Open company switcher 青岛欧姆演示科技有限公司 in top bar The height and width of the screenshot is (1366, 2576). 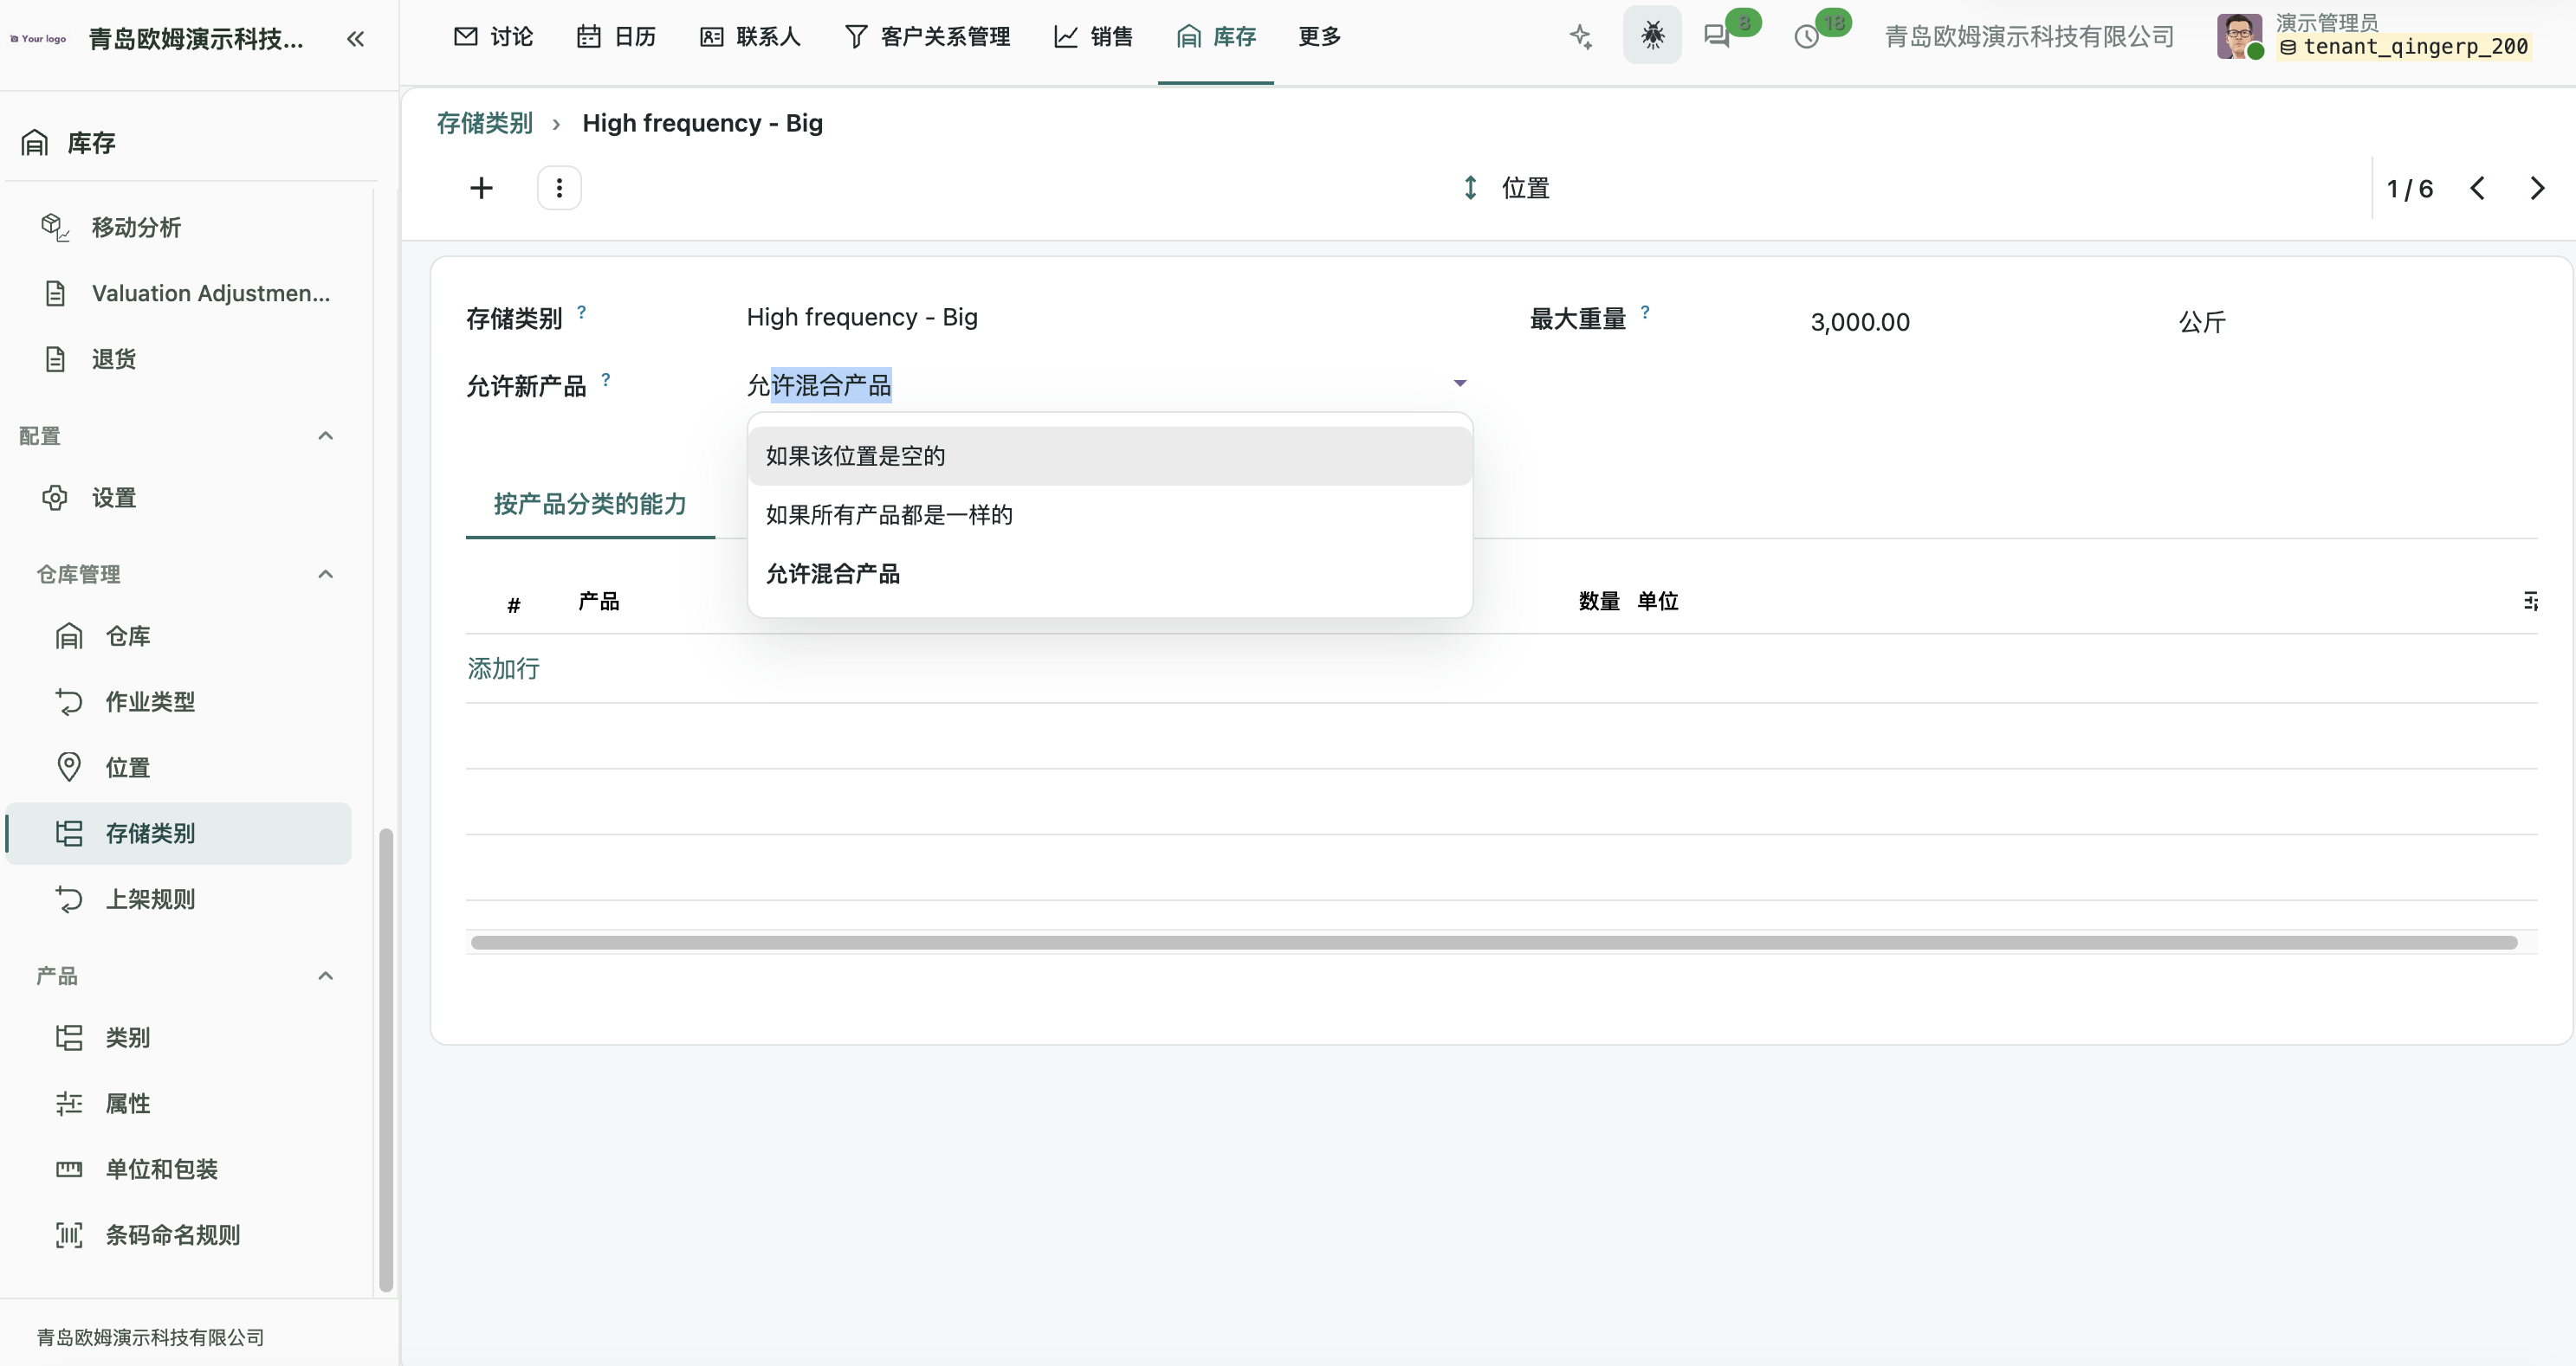tap(2029, 37)
